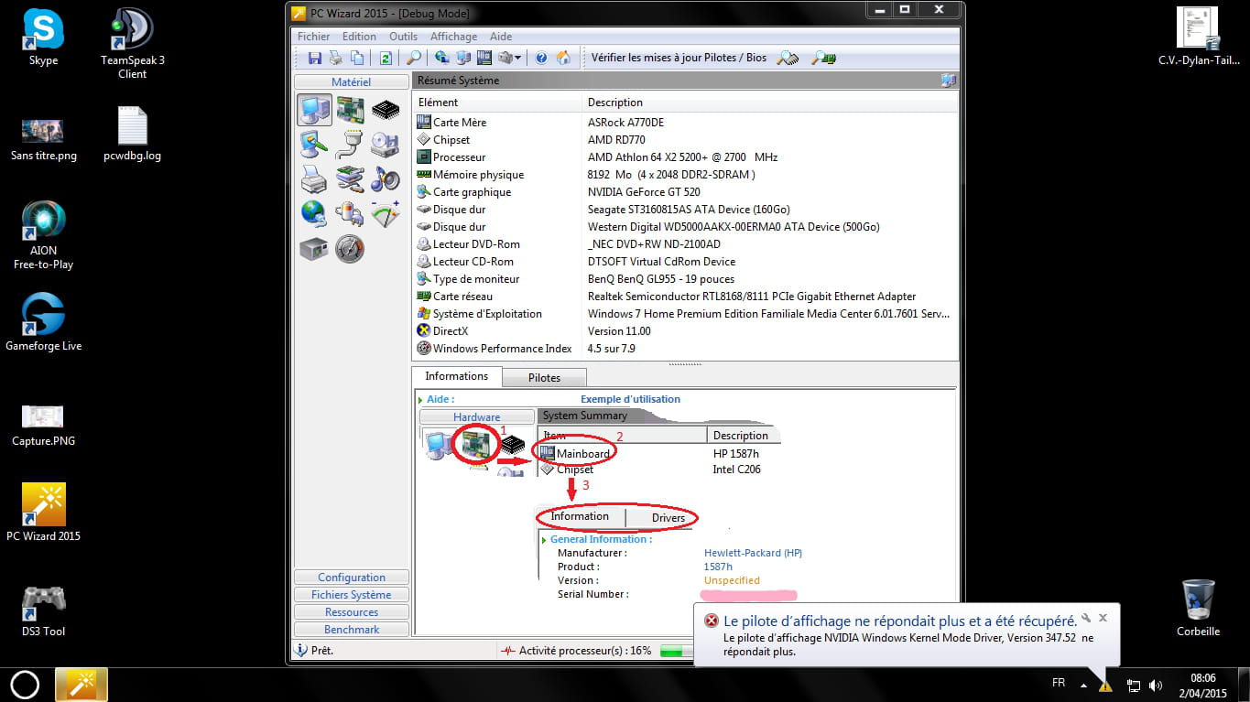
Task: Click the Save report floppy disk icon
Action: [x=314, y=58]
